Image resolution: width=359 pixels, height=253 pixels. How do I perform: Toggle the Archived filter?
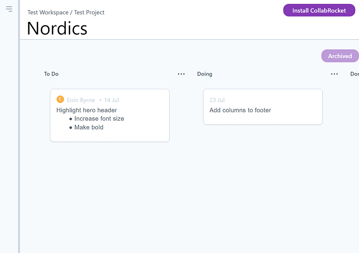[x=340, y=56]
